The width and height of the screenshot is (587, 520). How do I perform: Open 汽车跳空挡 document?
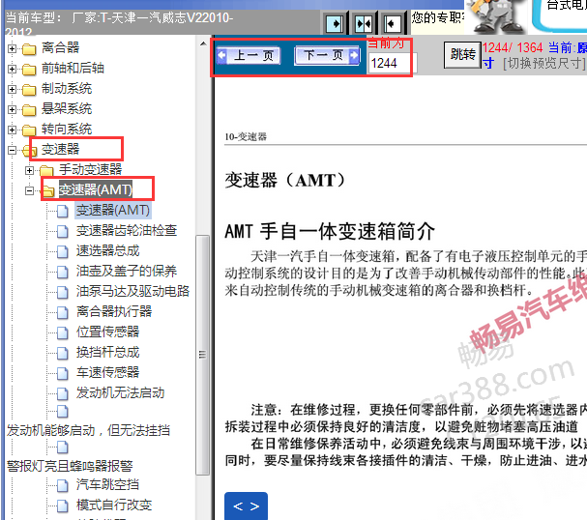(107, 485)
